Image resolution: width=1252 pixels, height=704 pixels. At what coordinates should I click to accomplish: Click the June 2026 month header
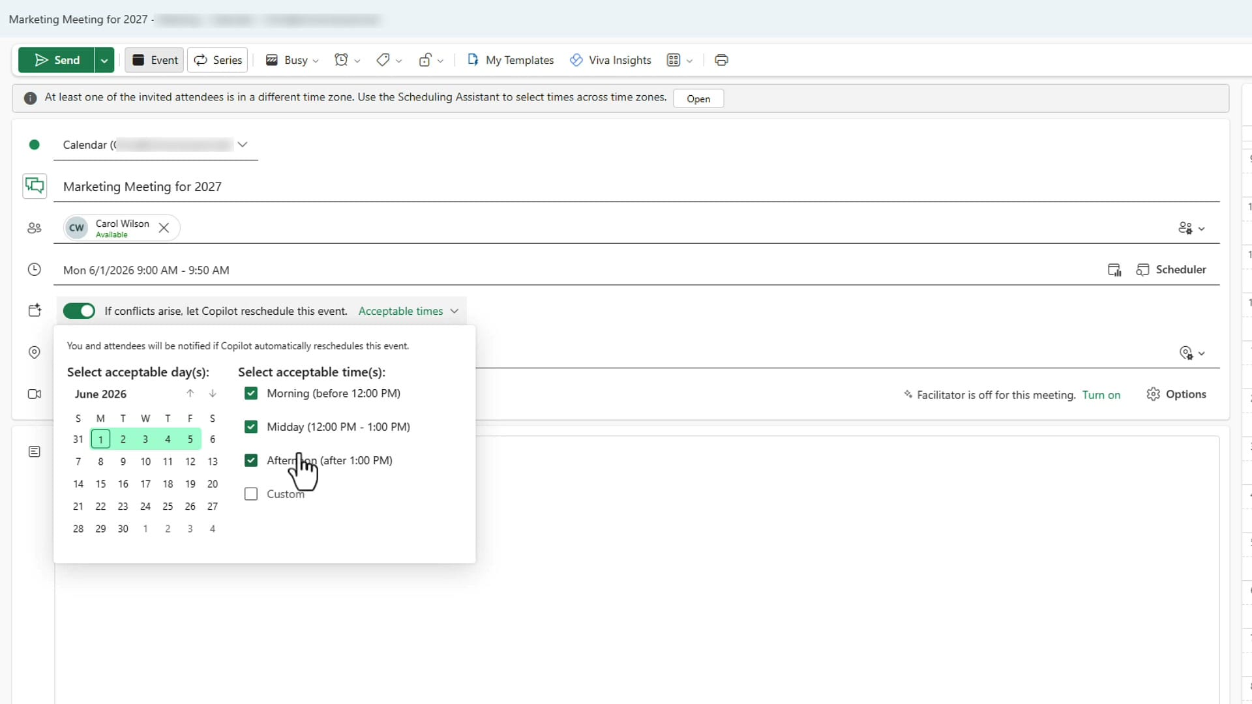tap(100, 394)
